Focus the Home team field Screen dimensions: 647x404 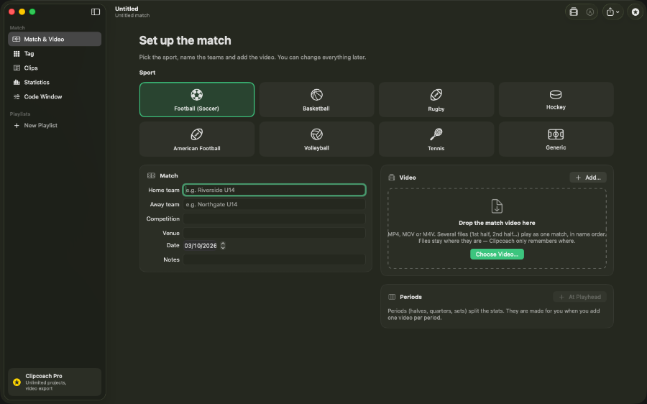[274, 190]
